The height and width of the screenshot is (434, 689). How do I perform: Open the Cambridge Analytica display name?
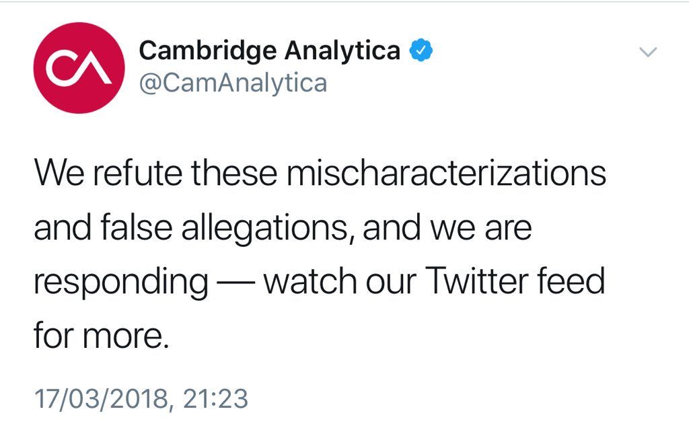point(269,50)
